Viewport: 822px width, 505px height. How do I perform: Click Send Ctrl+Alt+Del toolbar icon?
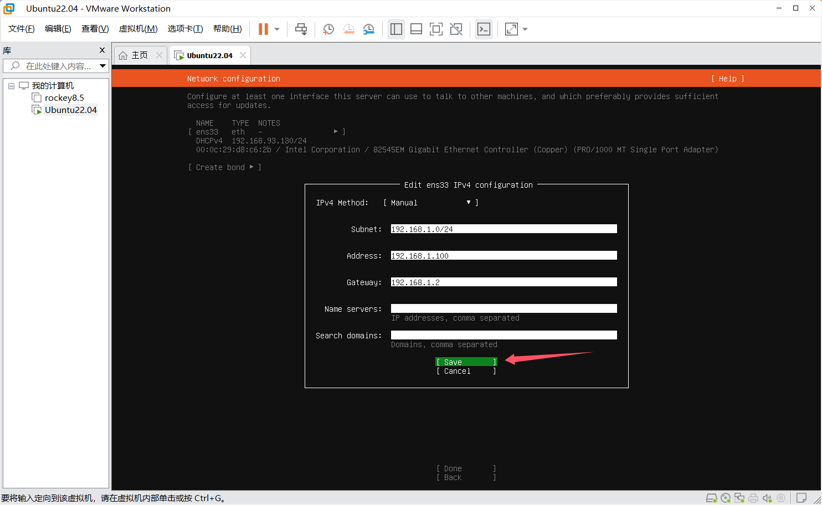pos(301,29)
